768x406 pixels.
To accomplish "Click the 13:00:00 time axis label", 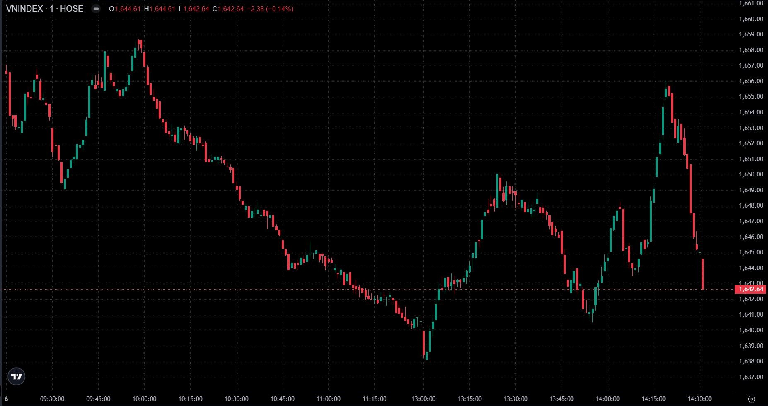I will coord(423,399).
